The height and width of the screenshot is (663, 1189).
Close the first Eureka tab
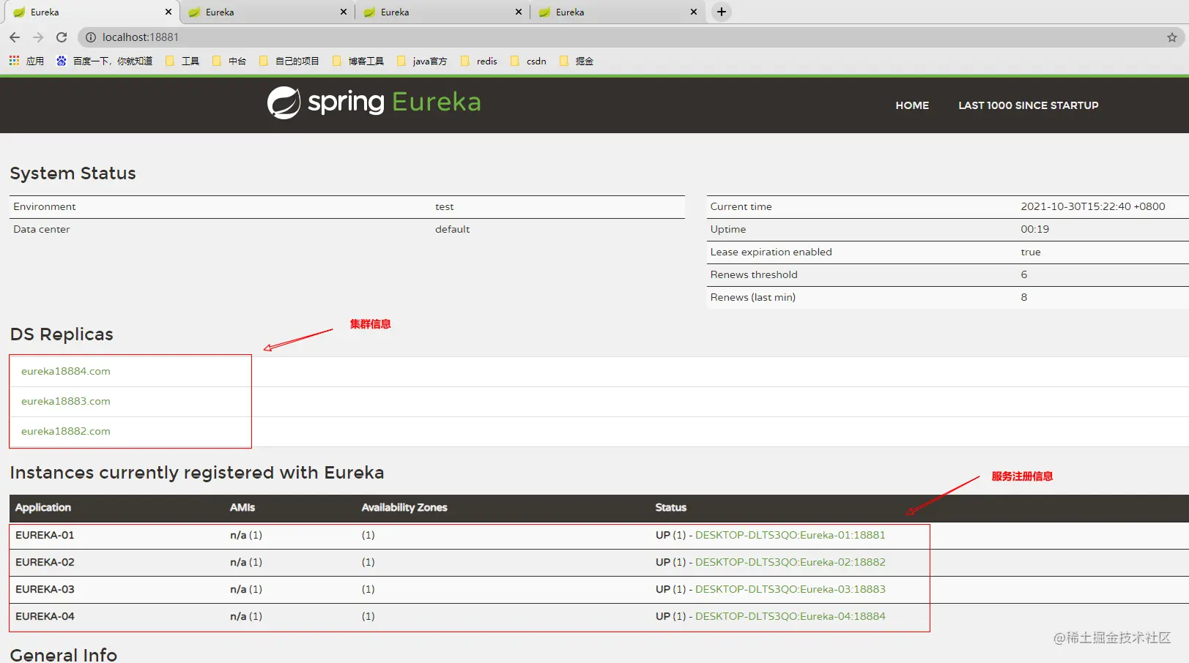click(x=168, y=12)
